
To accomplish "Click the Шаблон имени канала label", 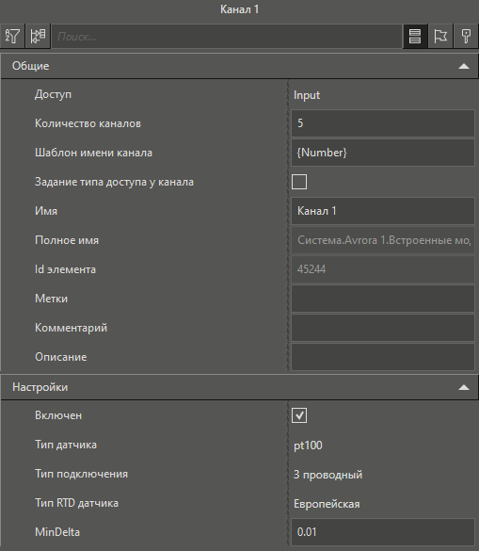I will point(93,153).
